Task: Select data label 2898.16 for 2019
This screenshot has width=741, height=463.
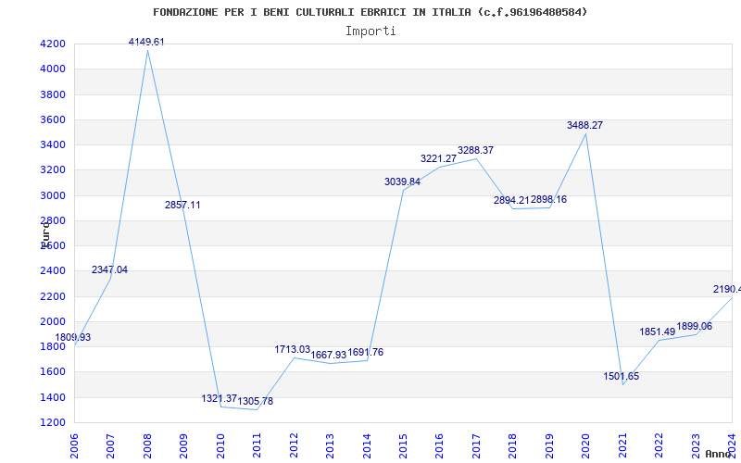Action: click(548, 199)
